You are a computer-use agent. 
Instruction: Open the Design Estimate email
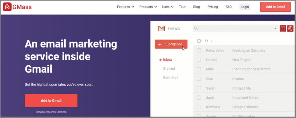click(x=245, y=107)
